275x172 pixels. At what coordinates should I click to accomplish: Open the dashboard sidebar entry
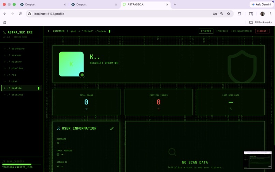click(x=21, y=48)
